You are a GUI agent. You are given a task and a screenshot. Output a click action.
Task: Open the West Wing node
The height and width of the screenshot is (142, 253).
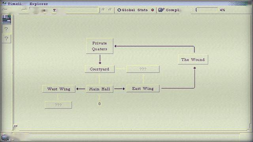pyautogui.click(x=59, y=89)
